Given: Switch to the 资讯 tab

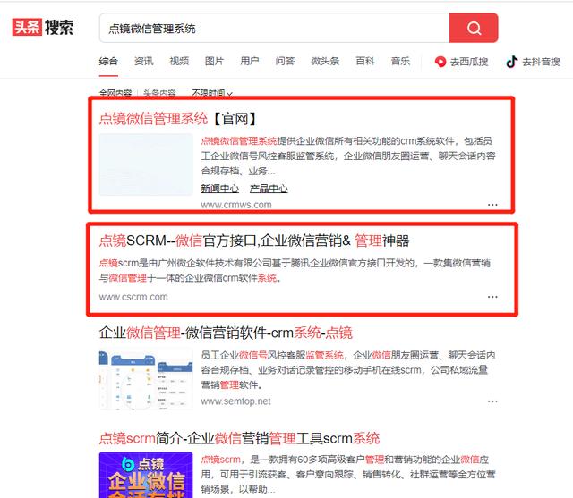Looking at the screenshot, I should tap(143, 62).
